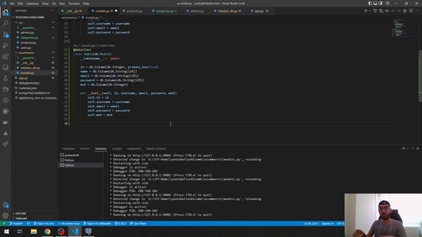Open the new terminal launch profile dropdown
Screen dimensions: 422x237
click(x=407, y=149)
